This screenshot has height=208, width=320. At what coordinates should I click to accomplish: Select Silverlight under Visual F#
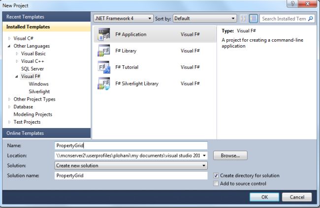(x=39, y=92)
